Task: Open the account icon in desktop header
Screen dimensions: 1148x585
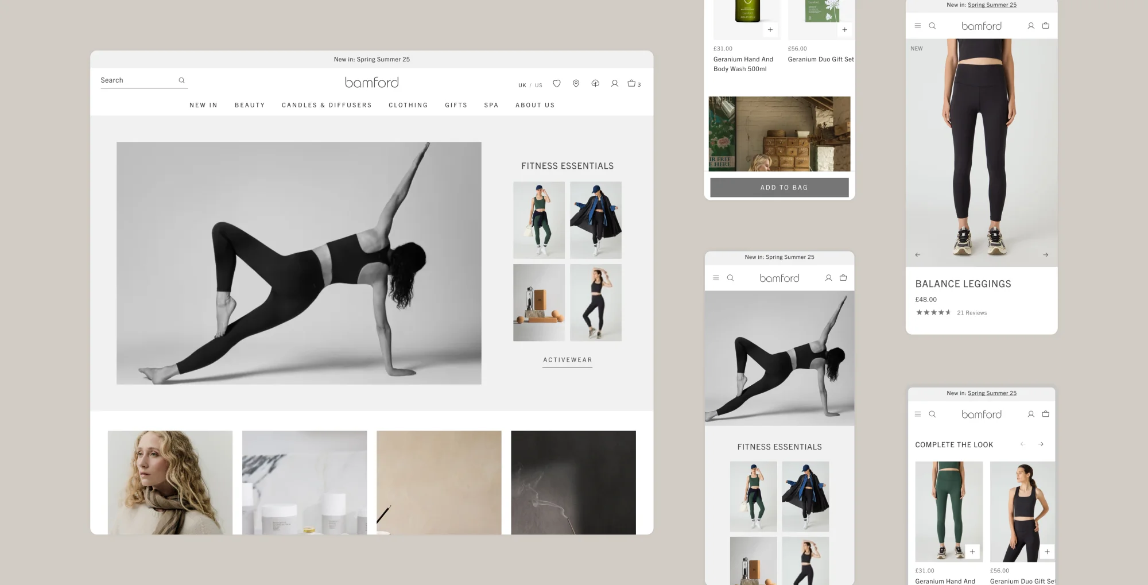Action: coord(614,84)
